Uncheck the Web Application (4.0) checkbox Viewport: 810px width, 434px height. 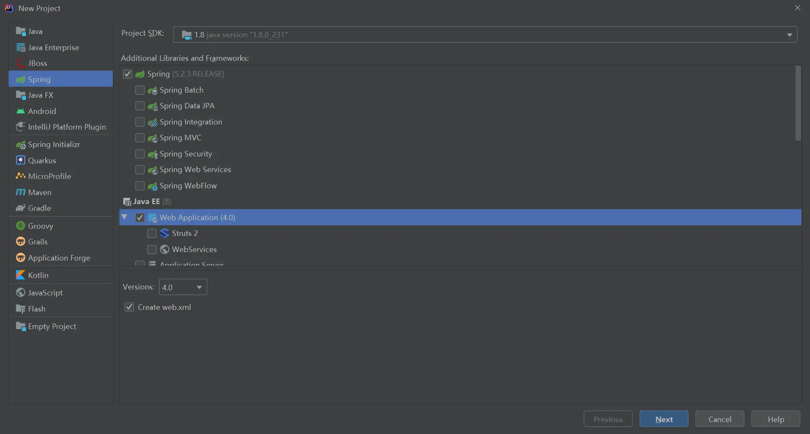pos(140,218)
